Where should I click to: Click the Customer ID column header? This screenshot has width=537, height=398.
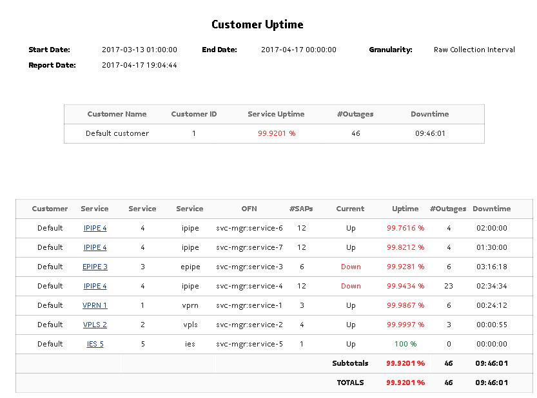[x=193, y=114]
